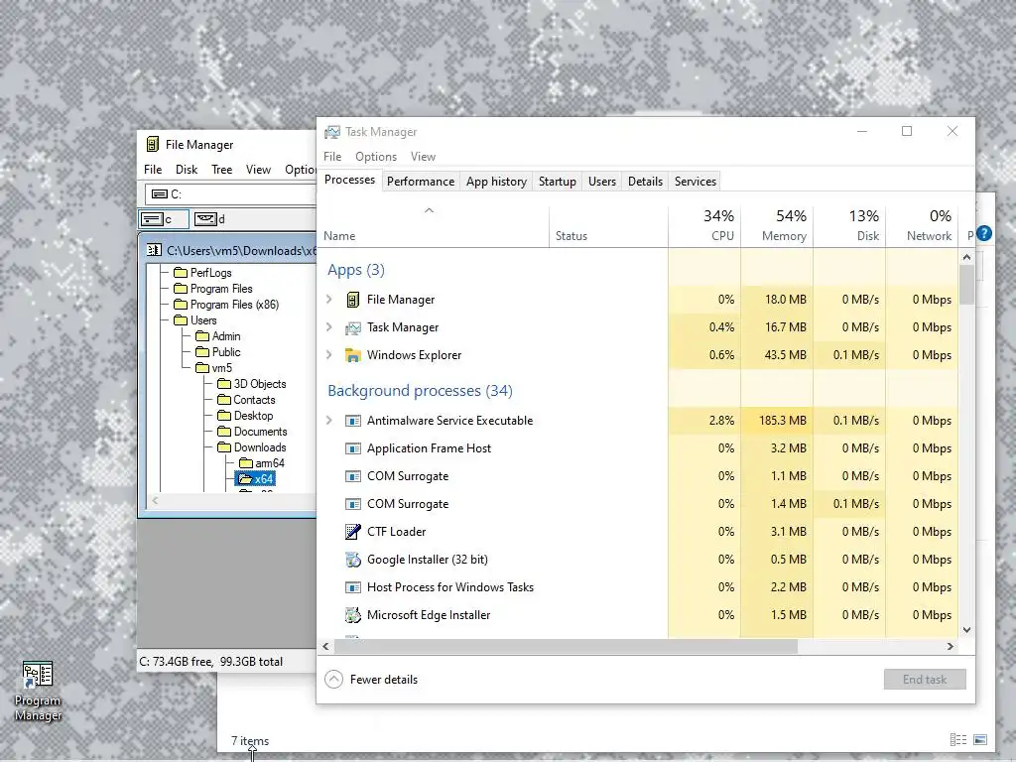The width and height of the screenshot is (1016, 762).
Task: Click the Task Manager horizontal scrollbar thumb
Action: (565, 646)
